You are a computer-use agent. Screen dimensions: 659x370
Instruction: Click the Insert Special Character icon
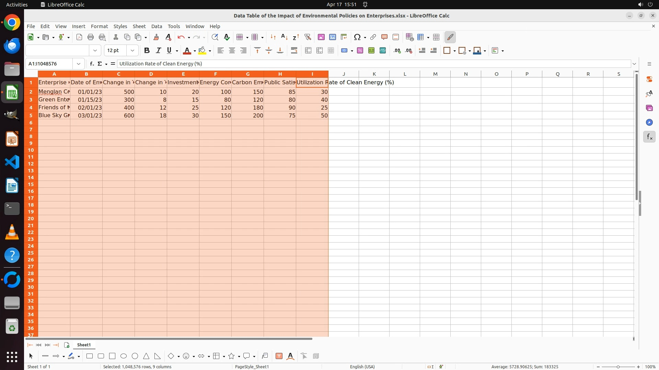tap(357, 37)
